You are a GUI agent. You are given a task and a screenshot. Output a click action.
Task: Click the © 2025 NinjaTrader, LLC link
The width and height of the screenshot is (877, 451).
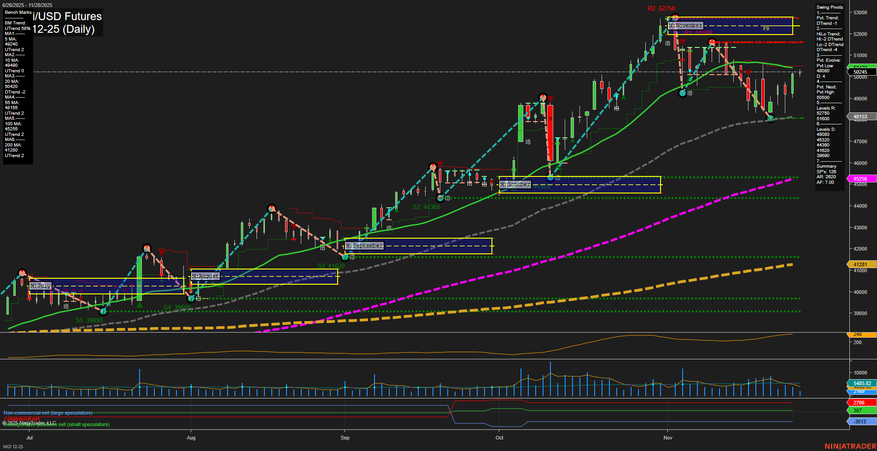click(30, 422)
